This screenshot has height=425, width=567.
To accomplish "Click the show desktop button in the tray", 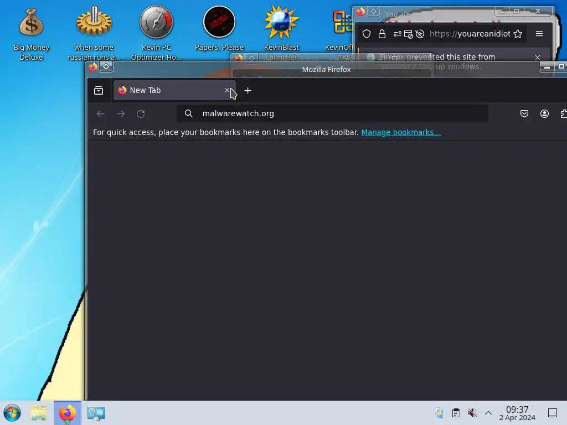I will tap(553, 413).
